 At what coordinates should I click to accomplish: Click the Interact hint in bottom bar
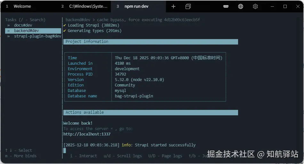tap(84, 156)
